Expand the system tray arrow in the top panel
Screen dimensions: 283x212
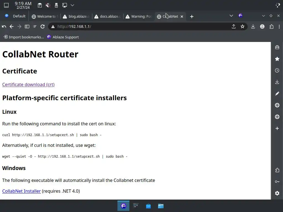click(72, 5)
